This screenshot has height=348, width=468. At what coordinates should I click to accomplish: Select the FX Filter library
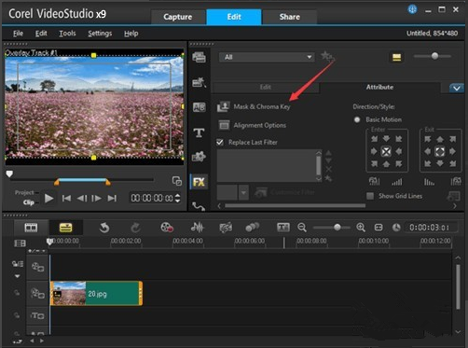(x=199, y=182)
